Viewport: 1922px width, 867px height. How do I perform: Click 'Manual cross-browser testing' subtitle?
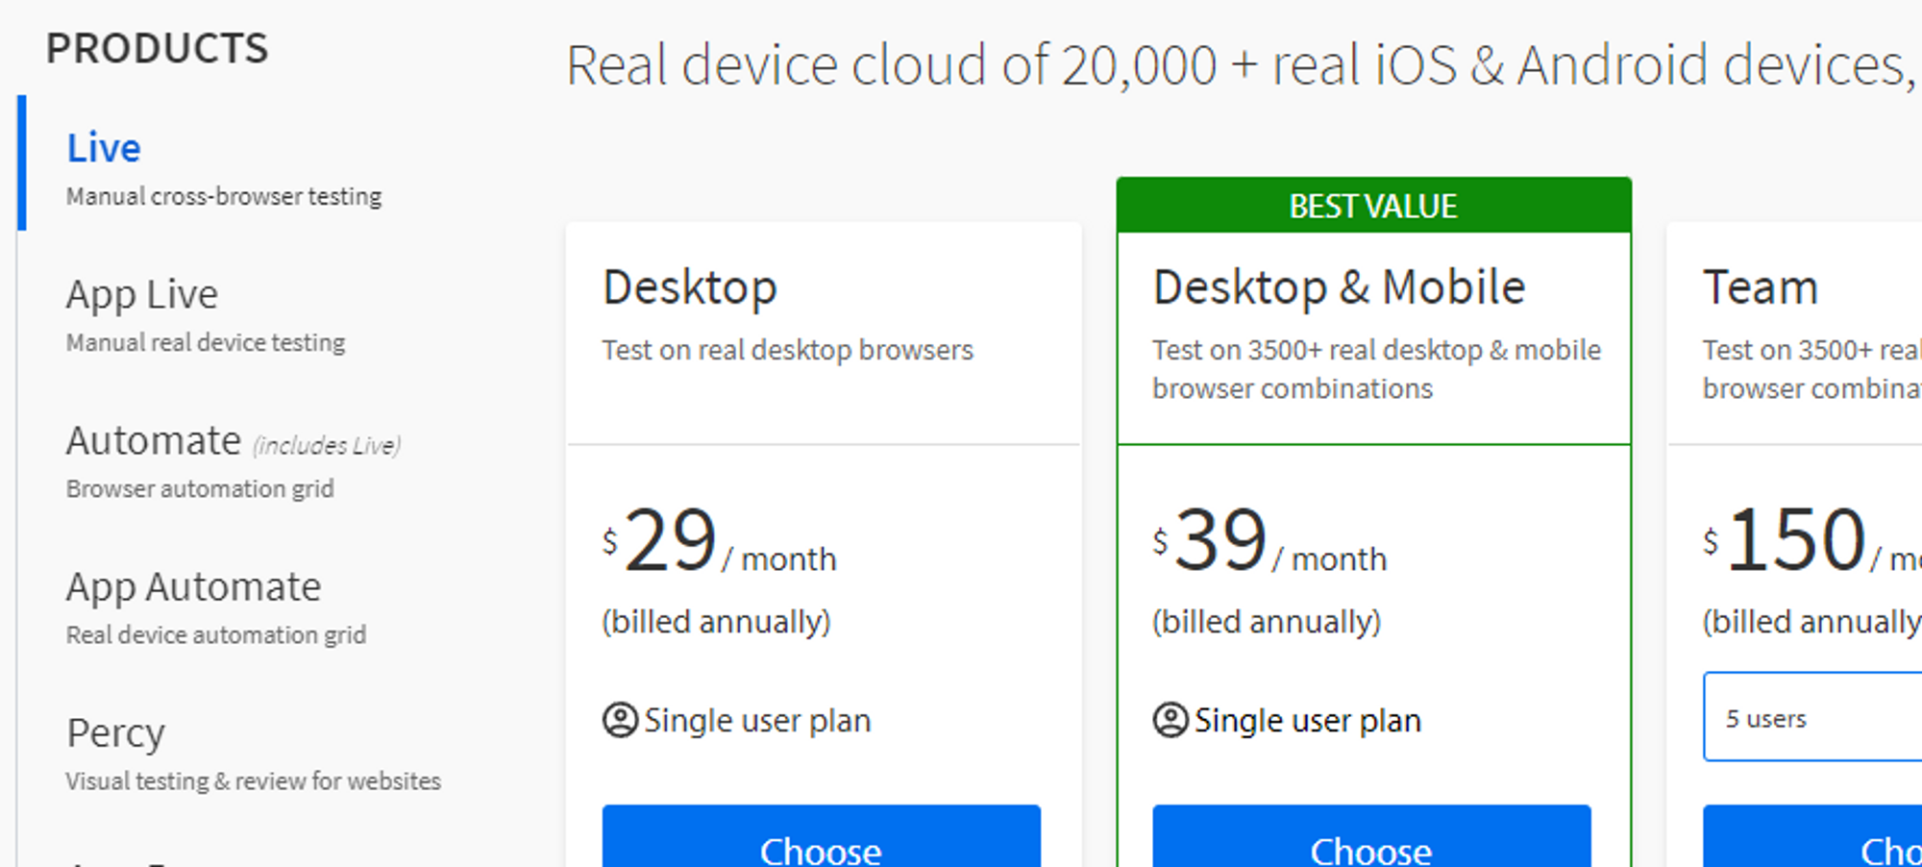(224, 196)
